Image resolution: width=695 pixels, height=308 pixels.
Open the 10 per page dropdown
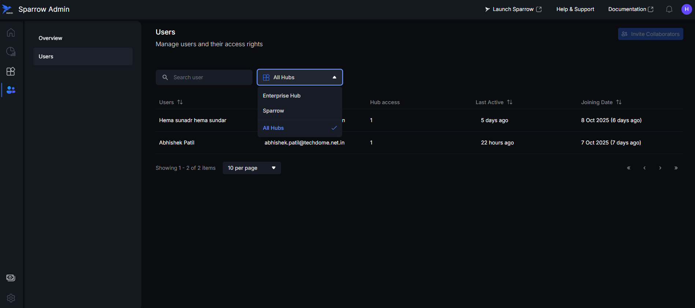[252, 168]
